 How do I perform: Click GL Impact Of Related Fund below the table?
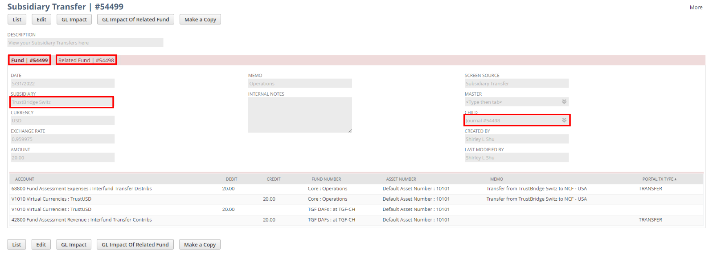(x=135, y=245)
